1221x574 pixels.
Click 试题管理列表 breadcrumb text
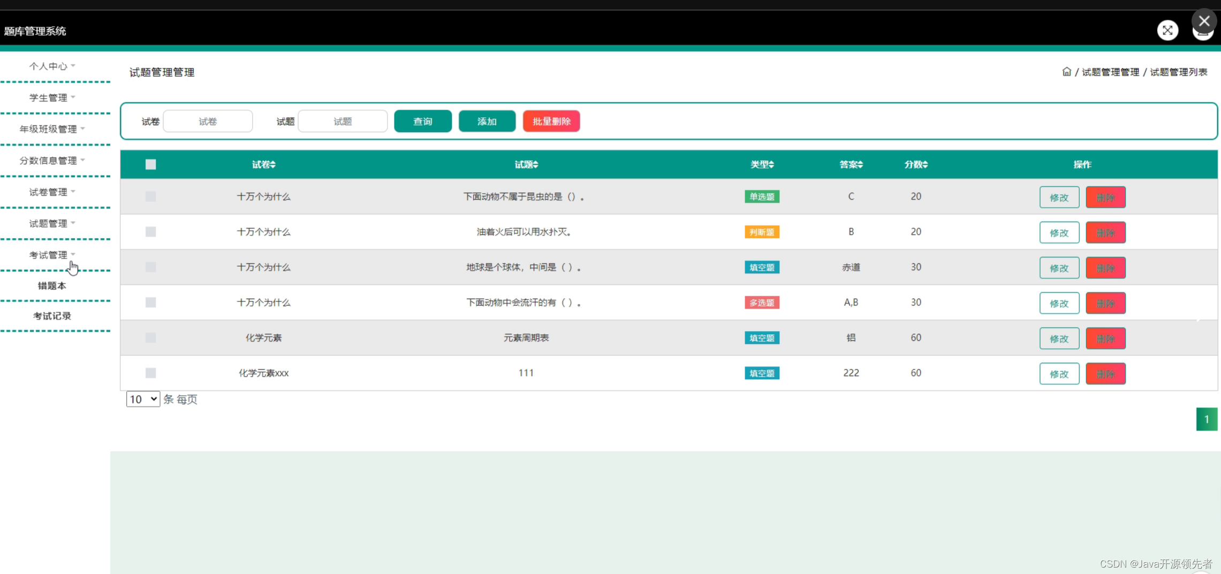[x=1179, y=72]
